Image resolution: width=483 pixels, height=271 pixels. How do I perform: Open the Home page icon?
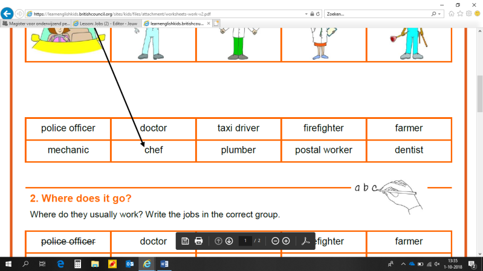point(452,13)
